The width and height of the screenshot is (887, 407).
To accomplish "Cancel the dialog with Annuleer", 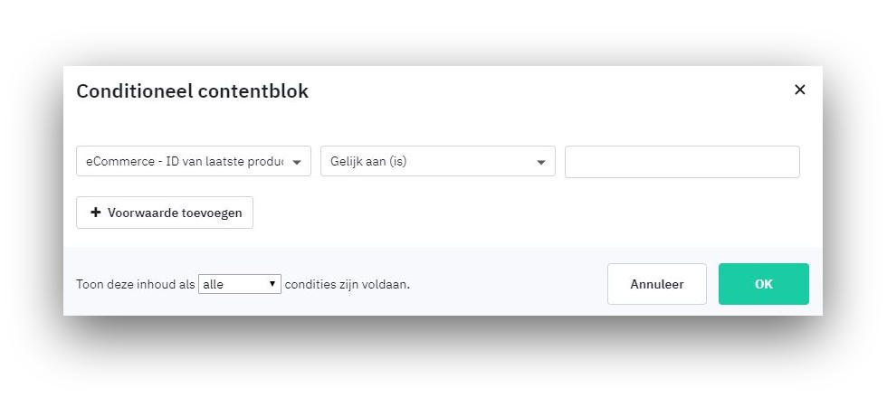I will [657, 284].
